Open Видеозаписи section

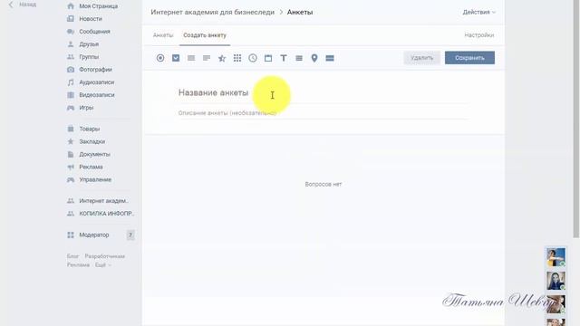tap(97, 95)
